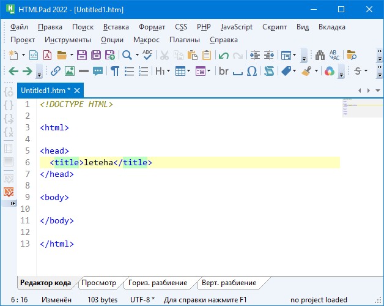Viewport: 384px width, 306px height.
Task: Toggle strikethrough S formatting
Action: 358,71
